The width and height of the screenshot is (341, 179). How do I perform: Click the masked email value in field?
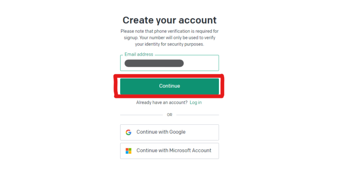tap(154, 63)
